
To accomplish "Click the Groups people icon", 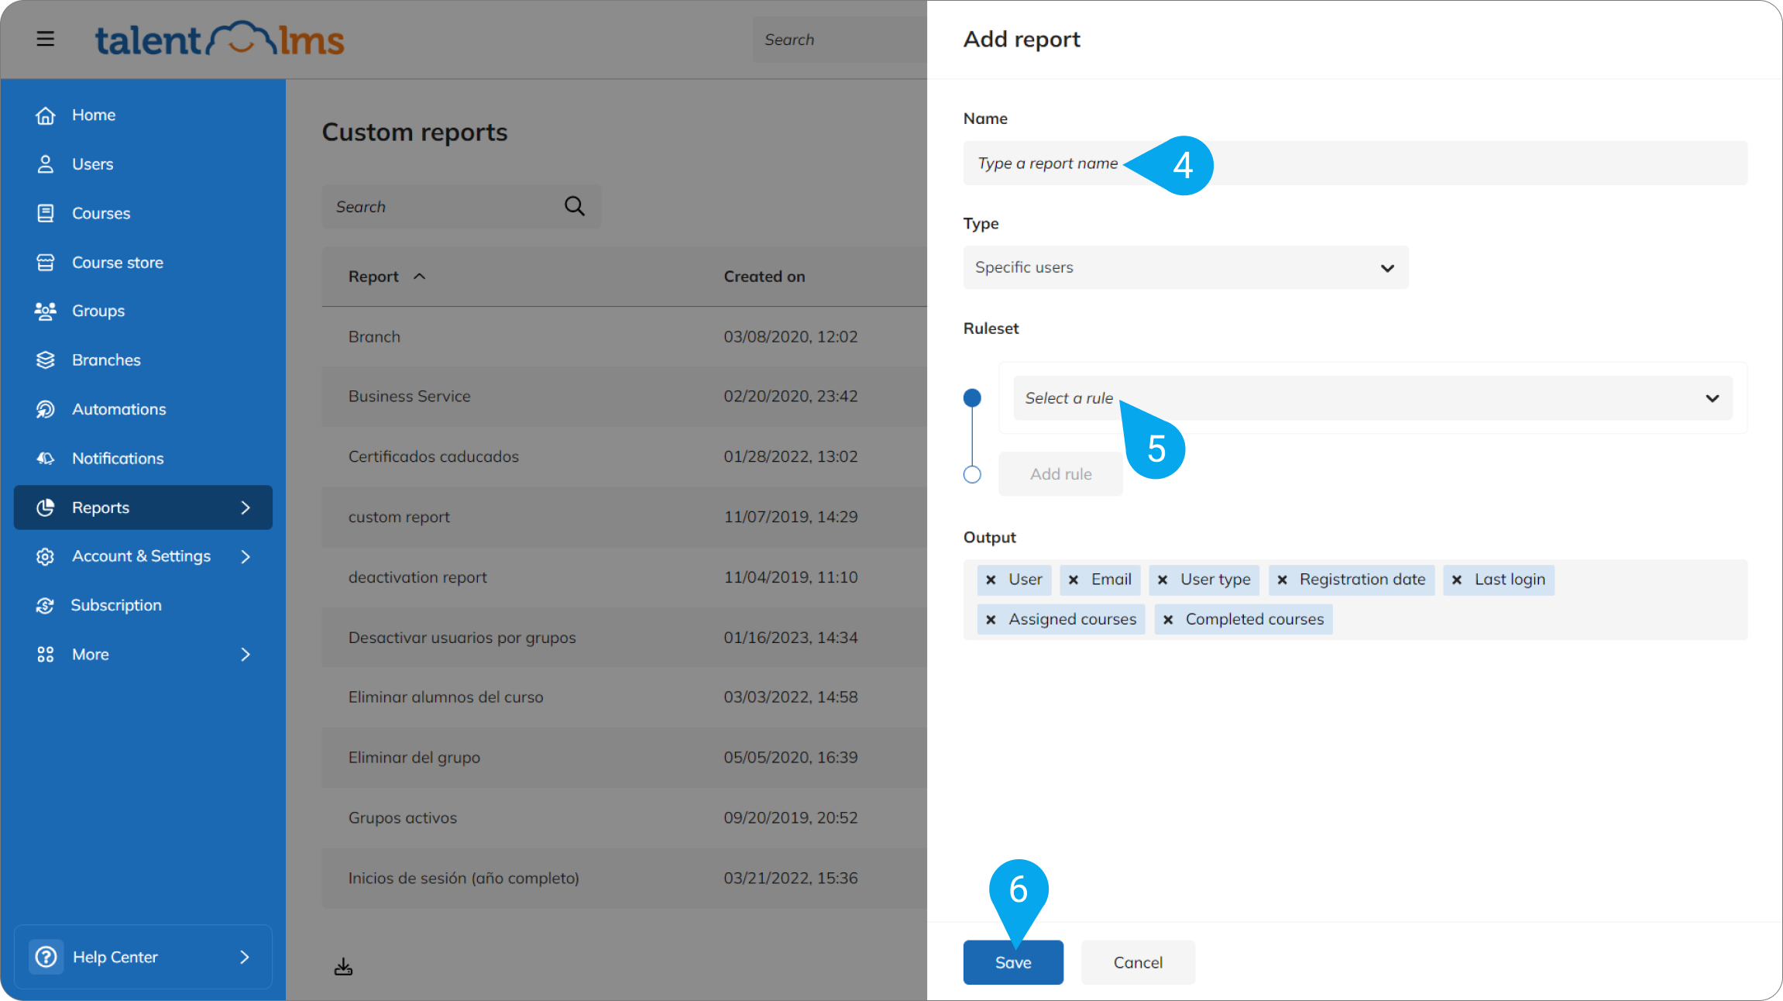I will pos(46,311).
